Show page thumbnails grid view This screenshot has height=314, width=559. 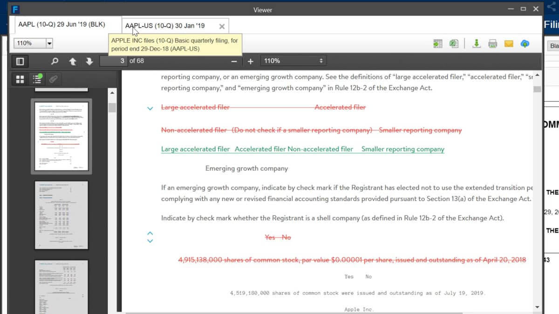[x=20, y=80]
